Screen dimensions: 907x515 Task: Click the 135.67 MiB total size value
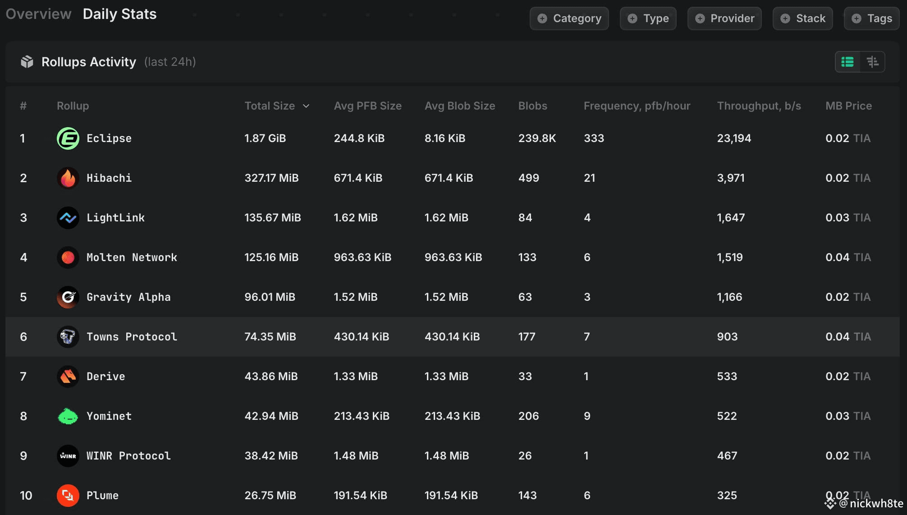(272, 218)
